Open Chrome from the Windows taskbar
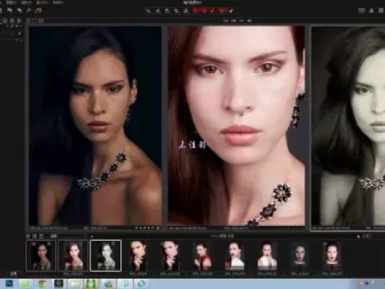385x289 pixels. (x=42, y=283)
